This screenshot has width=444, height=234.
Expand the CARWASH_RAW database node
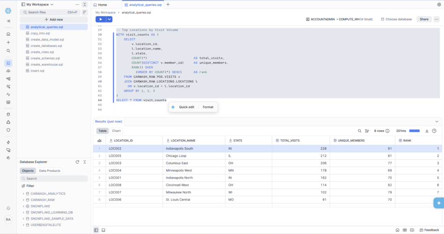pyautogui.click(x=23, y=200)
